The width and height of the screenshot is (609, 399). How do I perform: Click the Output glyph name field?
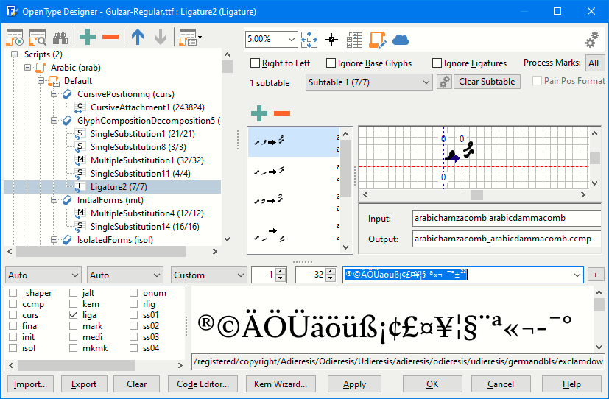coord(507,239)
